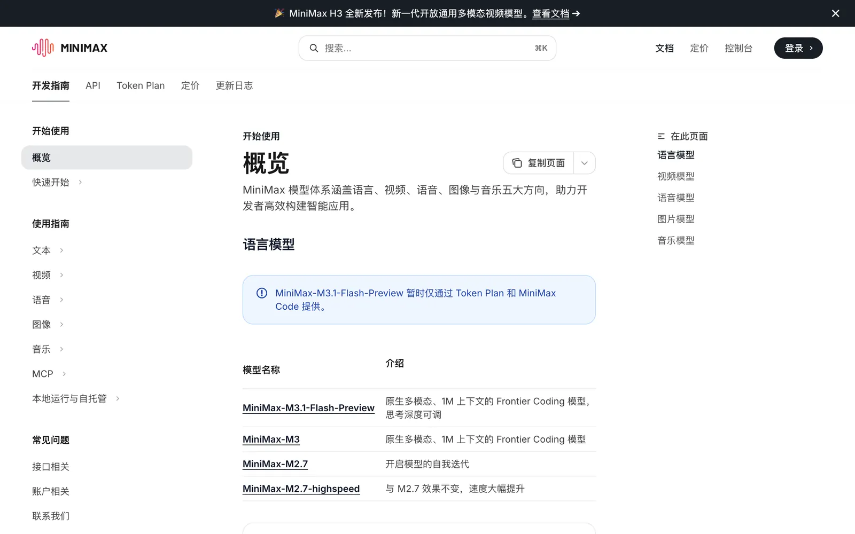This screenshot has width=855, height=534.
Task: Click the 开启模型的自我迭代 description text
Action: tap(428, 464)
